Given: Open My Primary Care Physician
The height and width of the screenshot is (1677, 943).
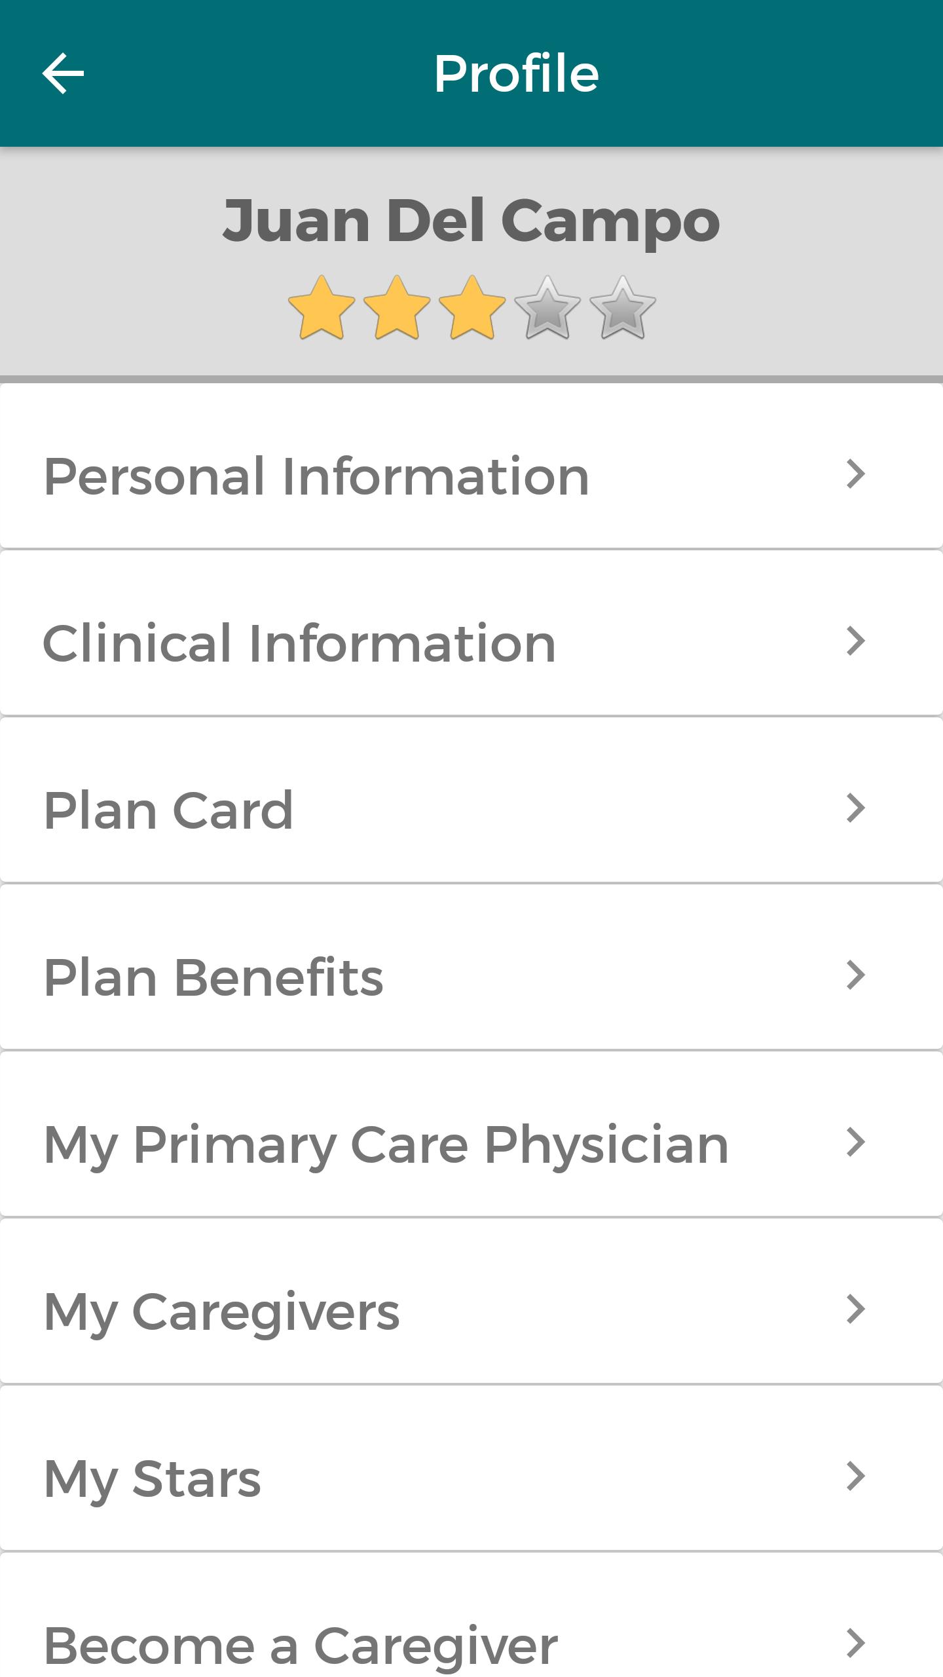Looking at the screenshot, I should click(386, 1144).
